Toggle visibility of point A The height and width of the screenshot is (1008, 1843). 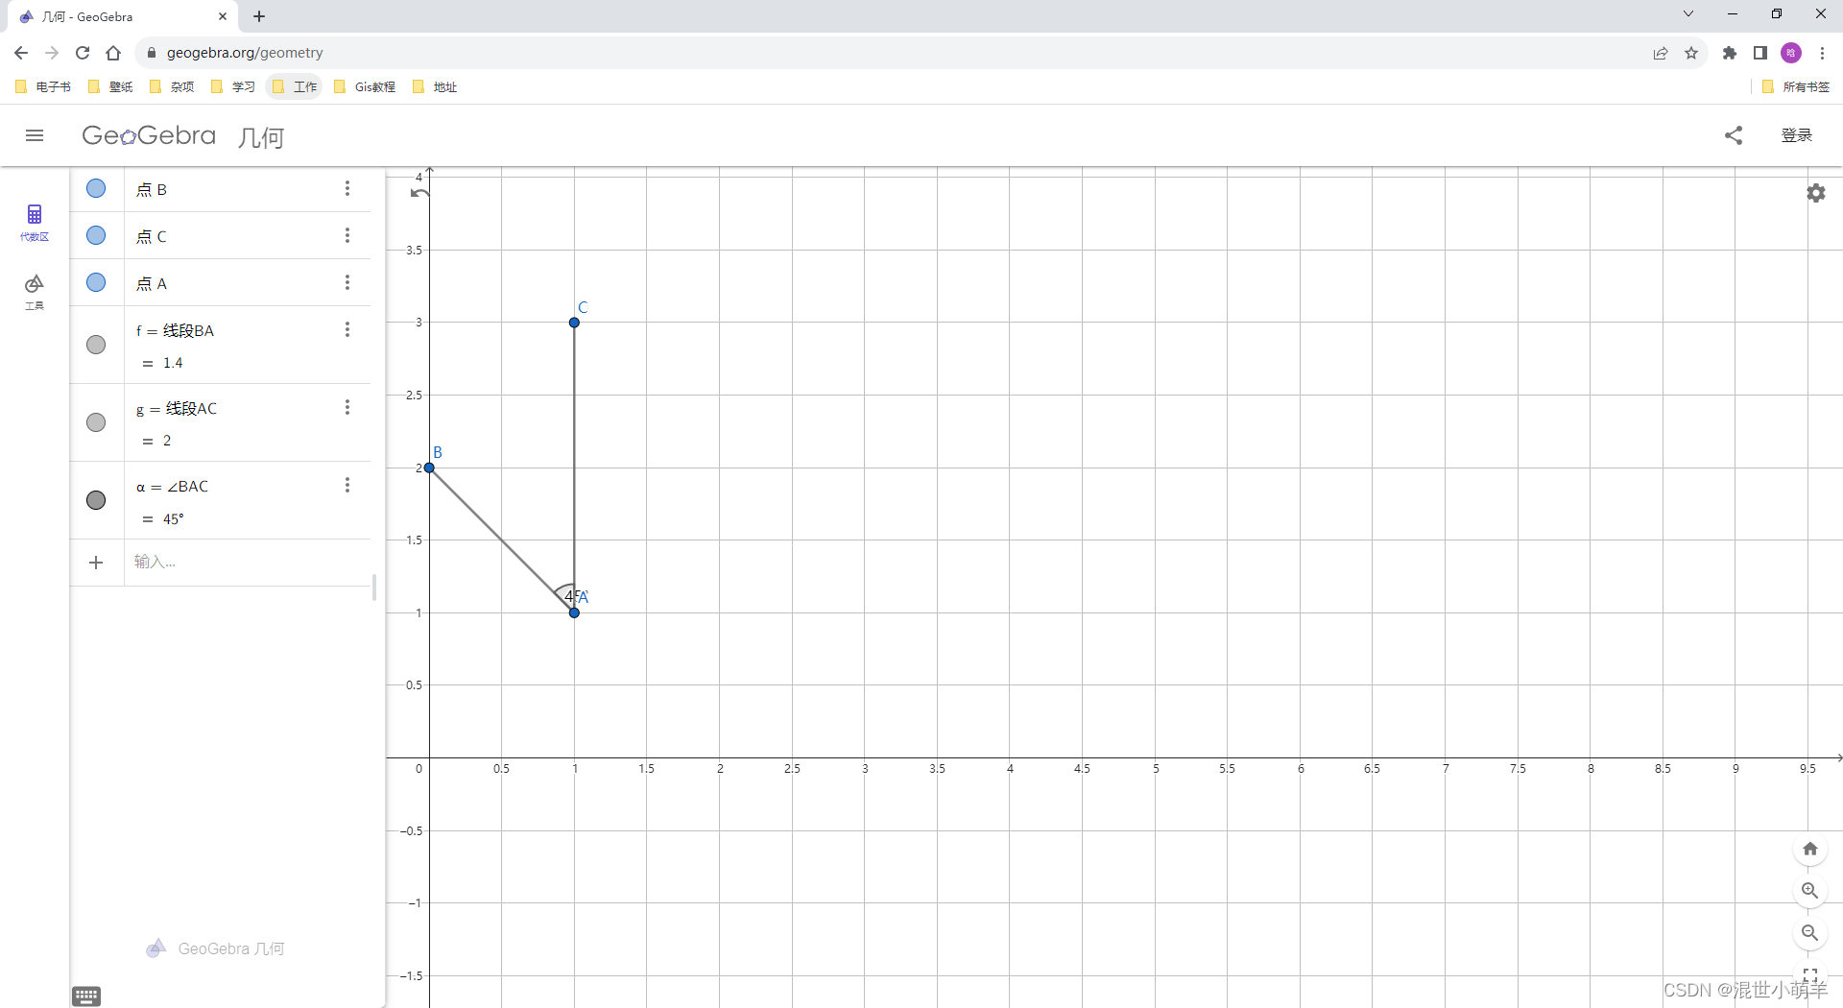[96, 282]
